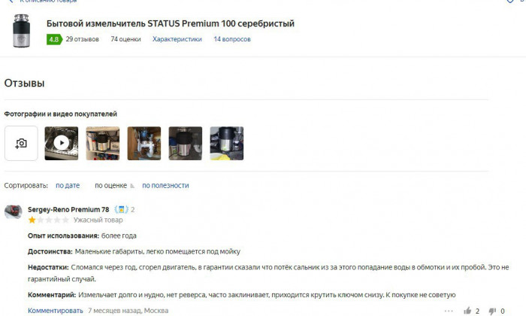
Task: Open the product image thumbnail in header
Action: pos(21,31)
